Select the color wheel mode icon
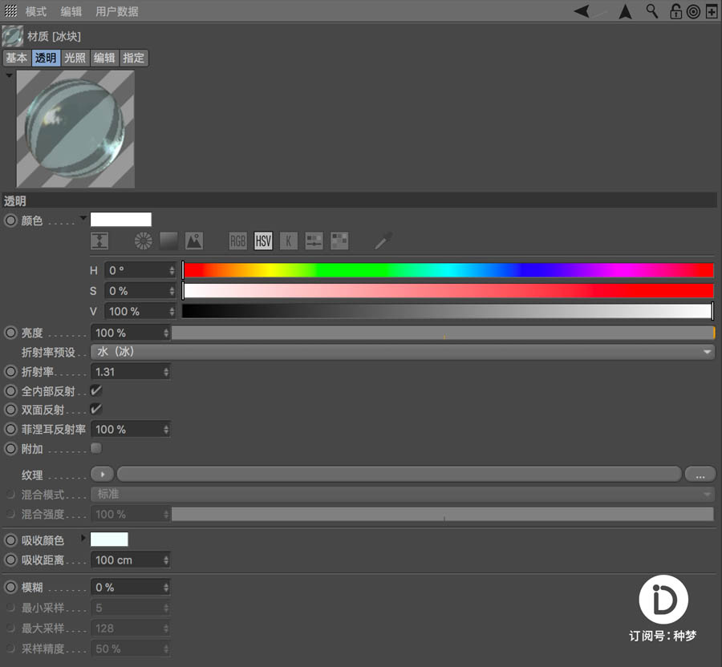722x667 pixels. 144,241
